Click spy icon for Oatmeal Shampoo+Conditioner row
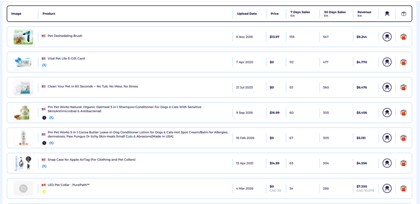Screen dimensions: 420x204 pyautogui.click(x=387, y=113)
